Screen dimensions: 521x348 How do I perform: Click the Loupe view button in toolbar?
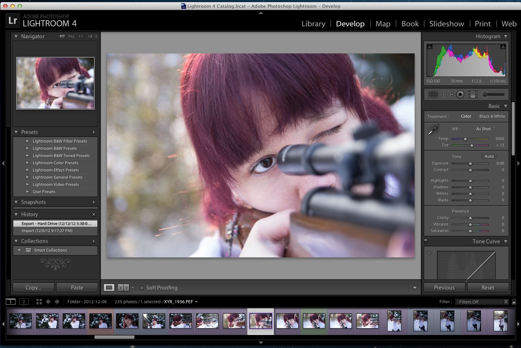[109, 288]
